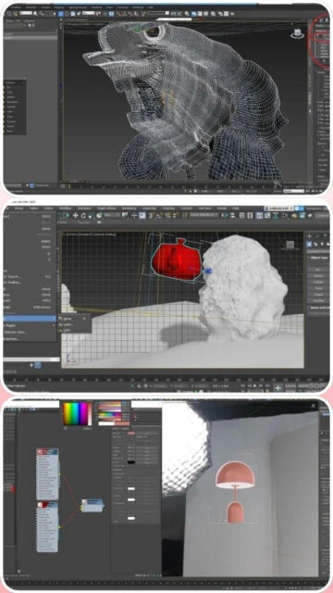Select the pink lamp object in bottom viewport
333x593 pixels.
(x=234, y=491)
